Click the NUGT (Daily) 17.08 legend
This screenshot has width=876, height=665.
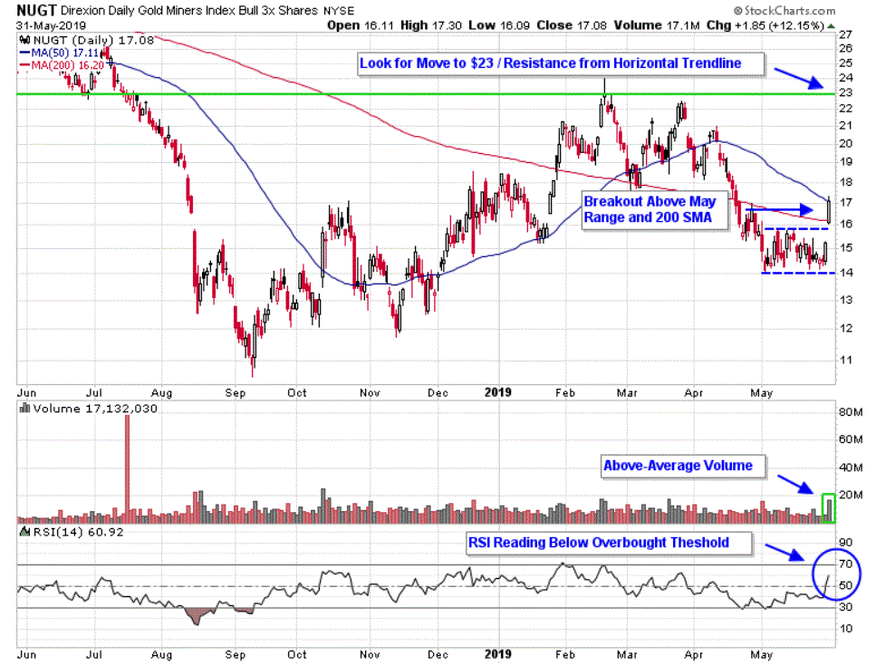pos(93,40)
